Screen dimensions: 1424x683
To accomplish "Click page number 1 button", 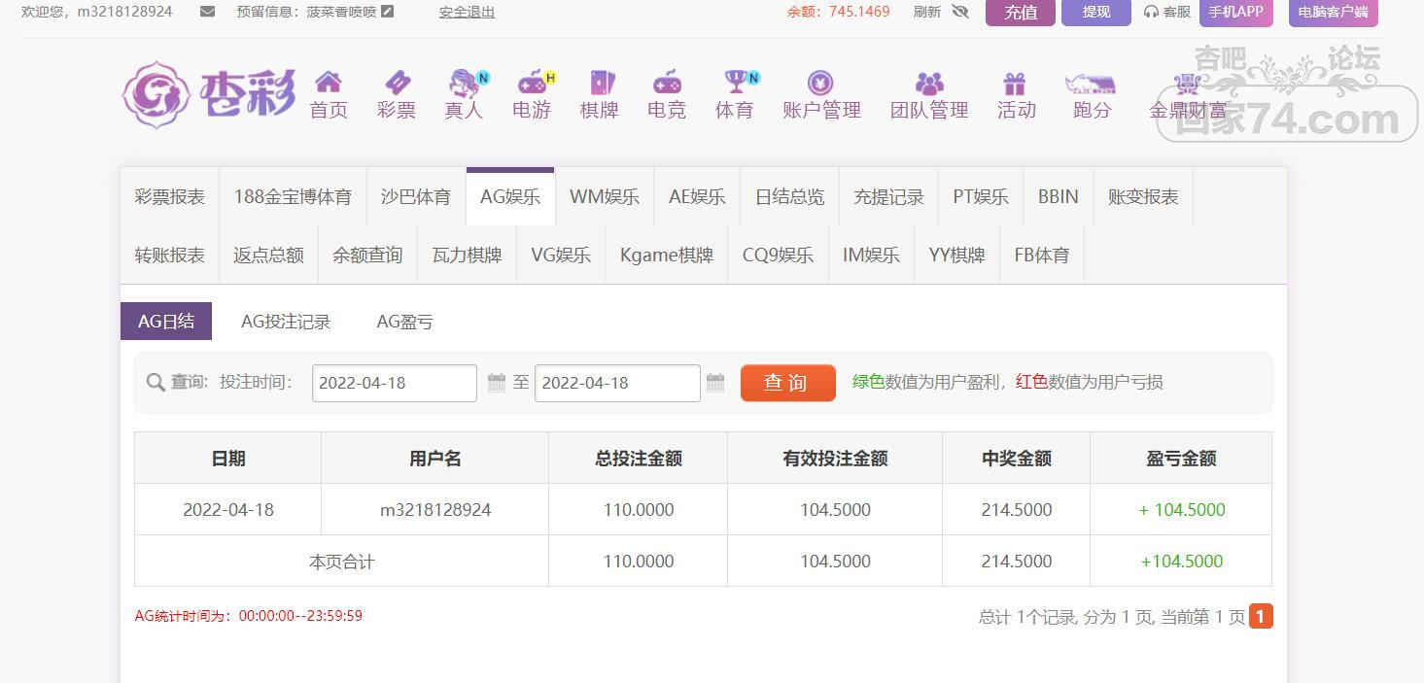I will 1261,616.
